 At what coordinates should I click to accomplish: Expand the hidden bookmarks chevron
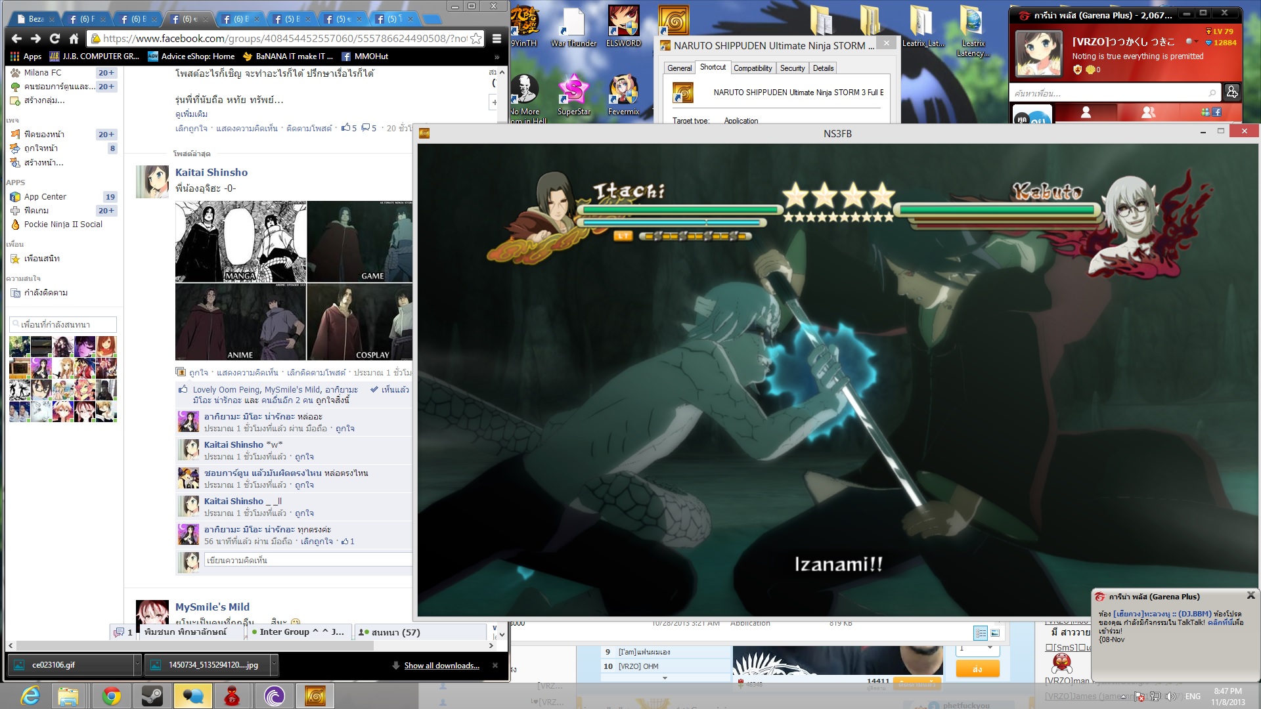pos(497,56)
